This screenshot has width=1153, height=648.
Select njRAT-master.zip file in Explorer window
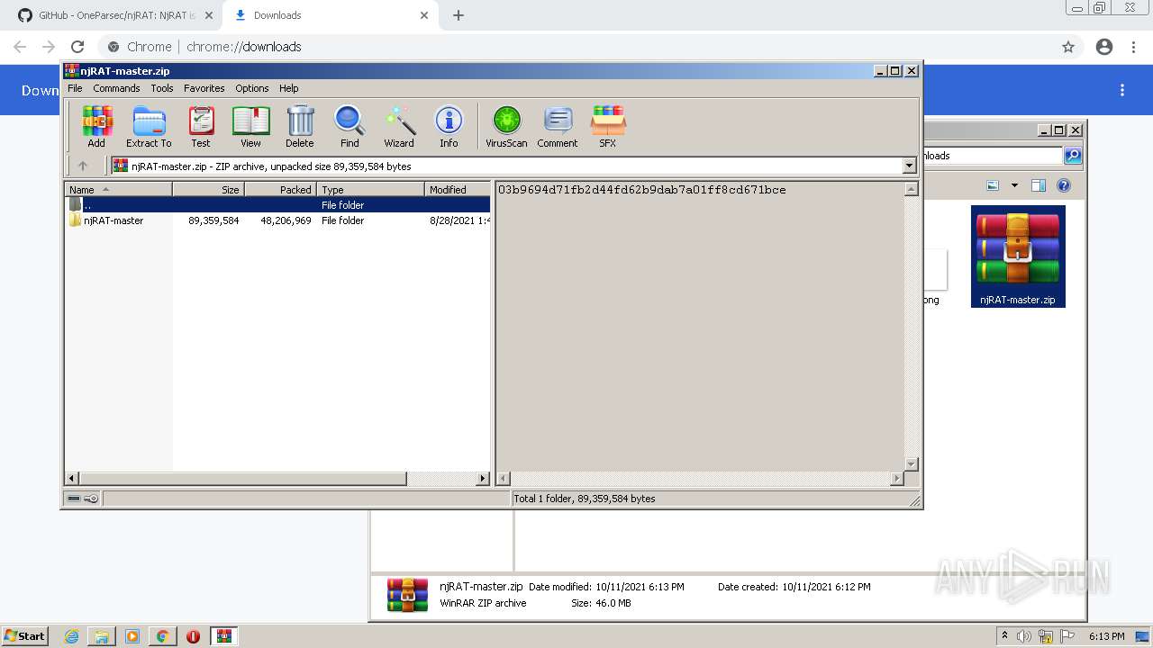pyautogui.click(x=1018, y=256)
